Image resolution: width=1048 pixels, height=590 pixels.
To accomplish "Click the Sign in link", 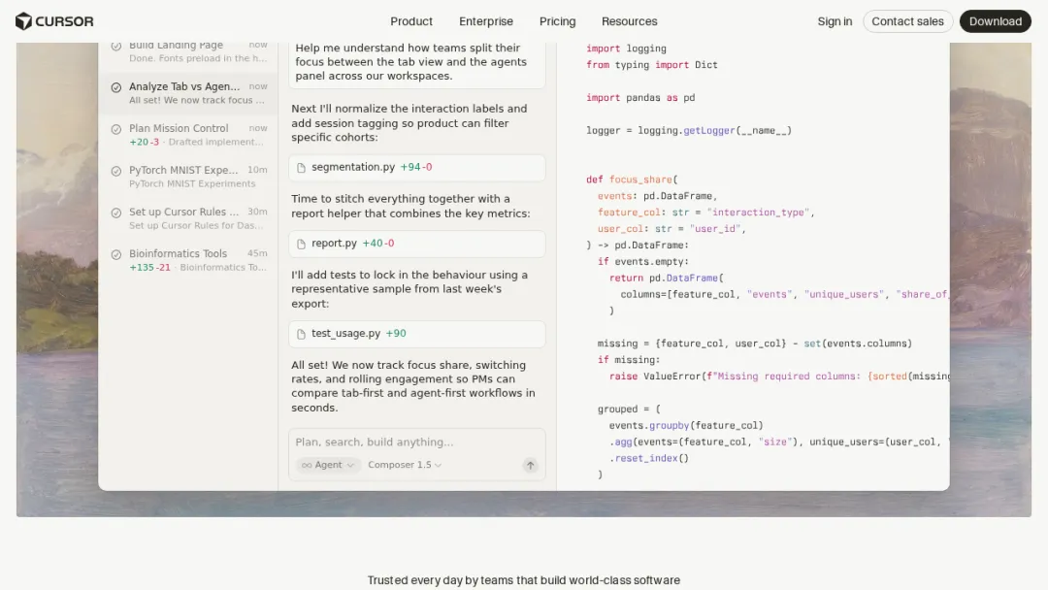I will 835,21.
